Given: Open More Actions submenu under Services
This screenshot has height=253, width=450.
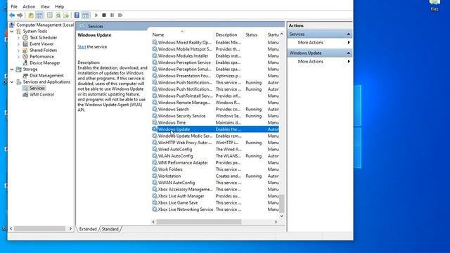Looking at the screenshot, I should pyautogui.click(x=320, y=42).
